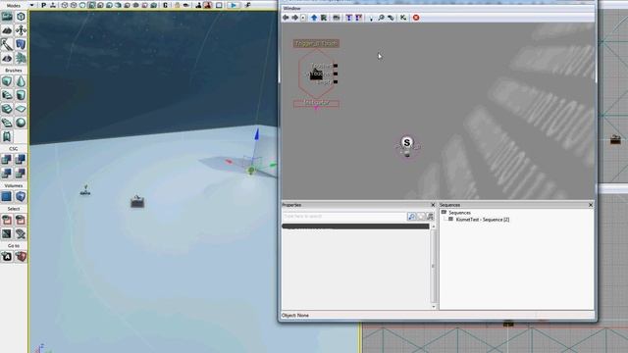This screenshot has height=353, width=628.
Task: Click the Go to Actor icon under Go to
Action: [7, 257]
